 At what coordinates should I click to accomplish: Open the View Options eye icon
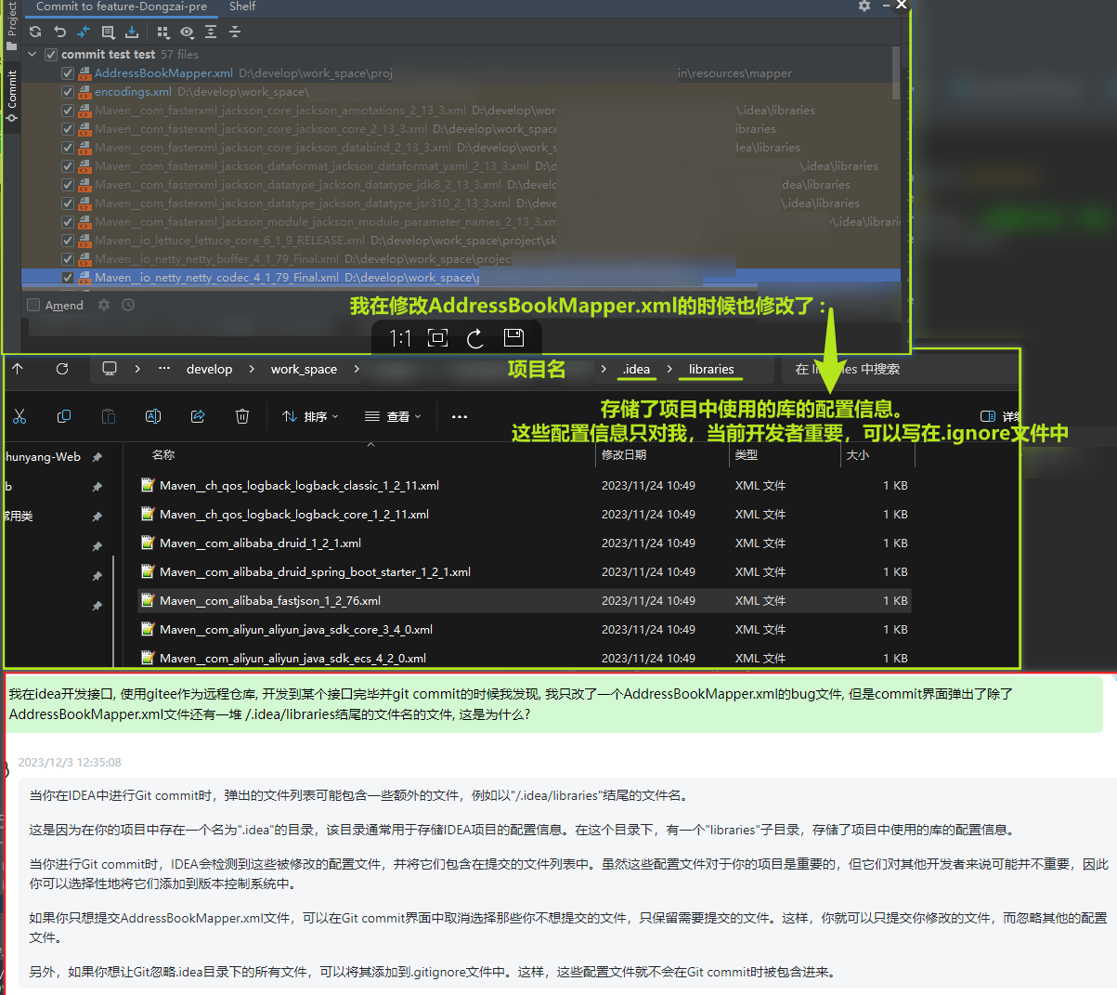187,32
